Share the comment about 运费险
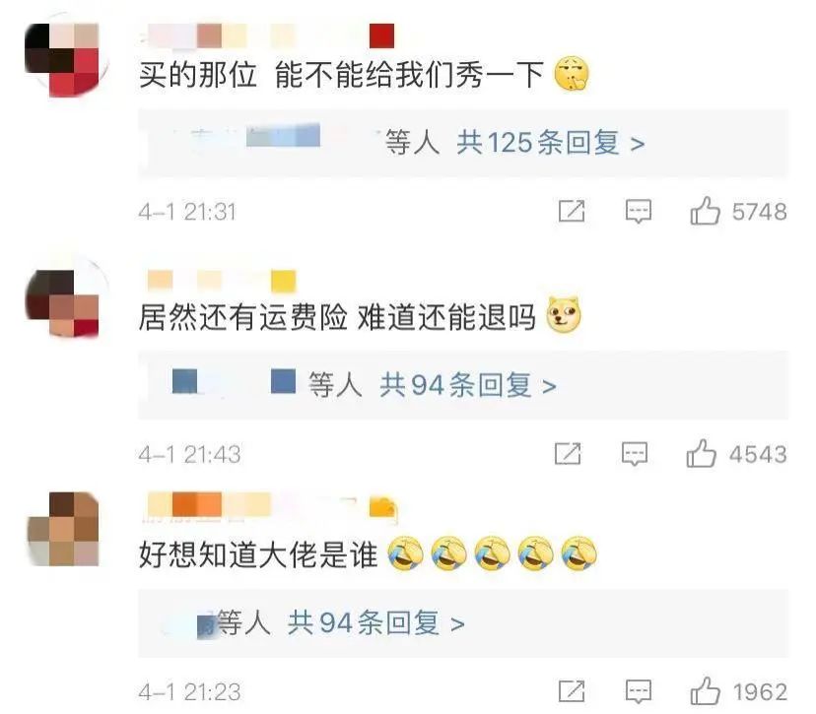This screenshot has height=714, width=816. click(x=568, y=453)
